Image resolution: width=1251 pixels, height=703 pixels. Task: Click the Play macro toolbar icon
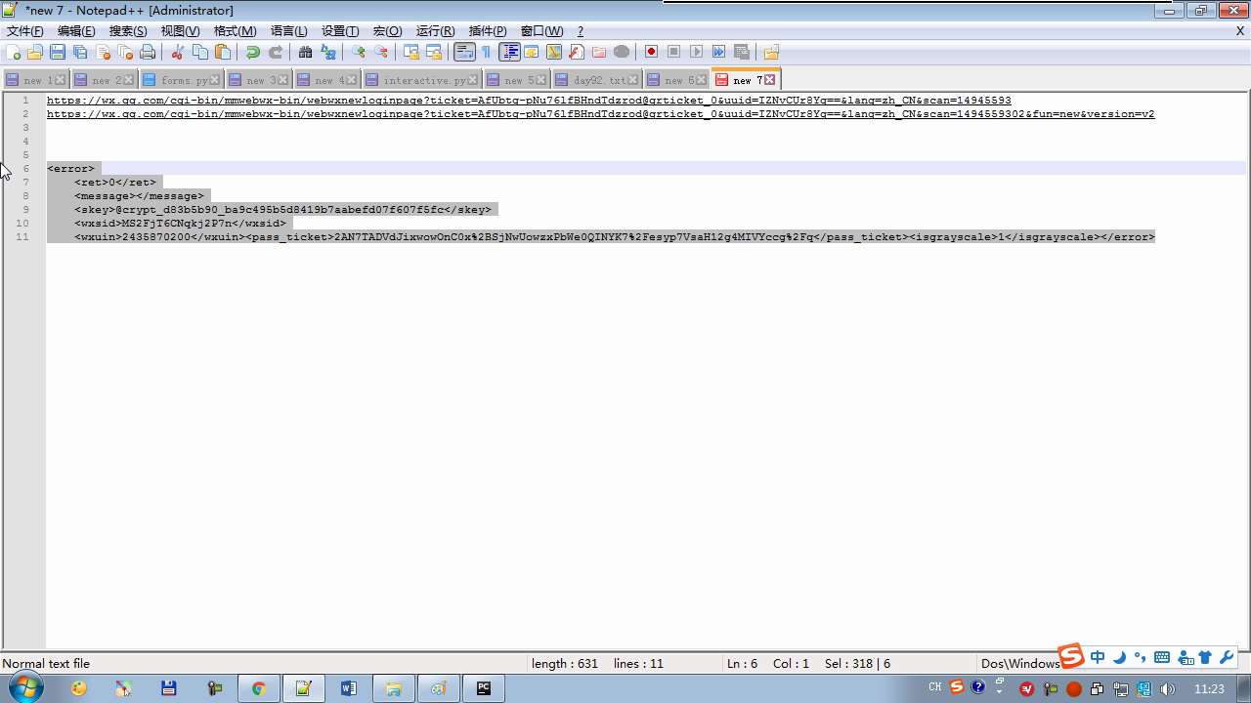696,52
